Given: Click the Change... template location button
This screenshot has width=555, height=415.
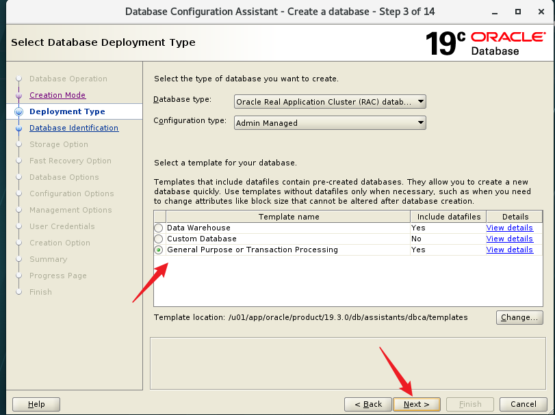Looking at the screenshot, I should click(519, 317).
